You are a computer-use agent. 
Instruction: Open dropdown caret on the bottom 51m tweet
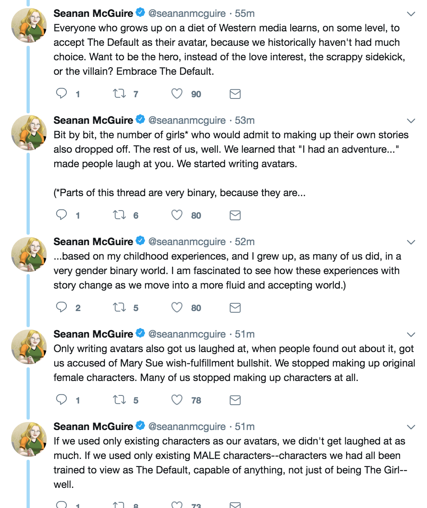[411, 427]
